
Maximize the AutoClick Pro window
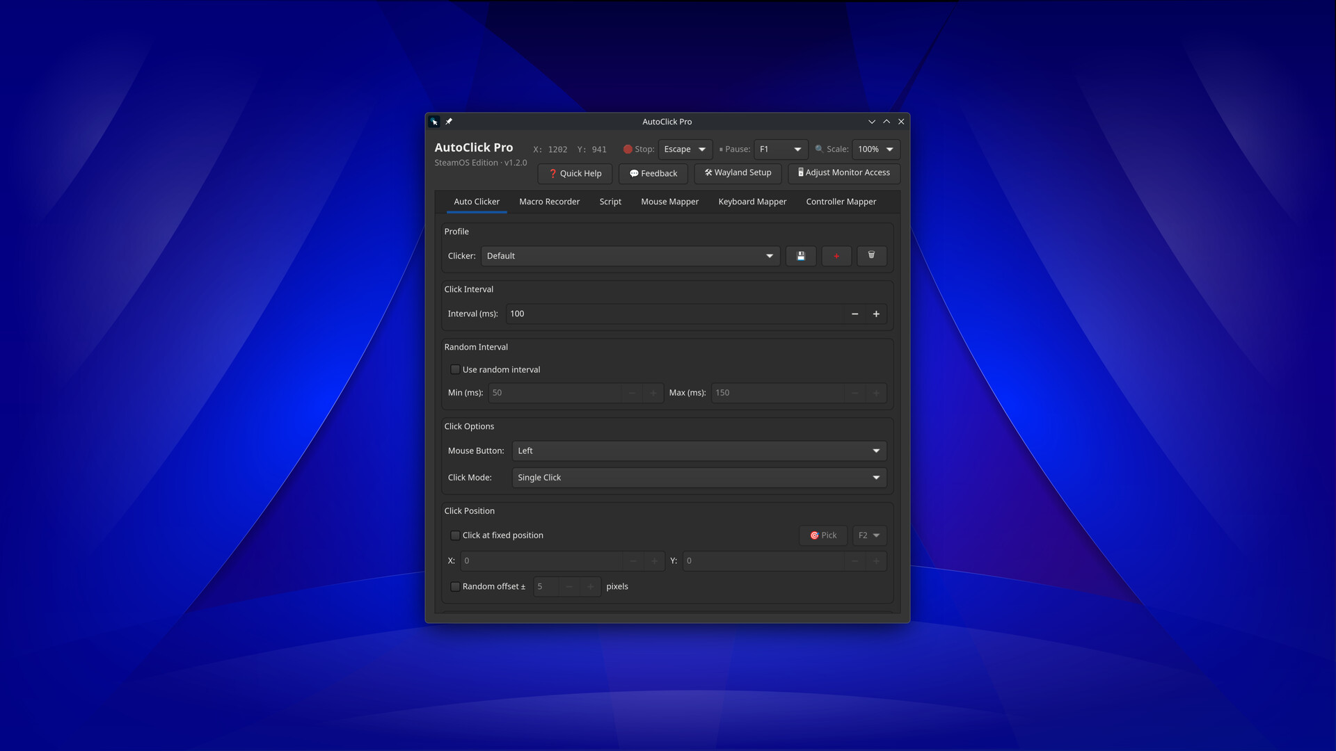(886, 122)
